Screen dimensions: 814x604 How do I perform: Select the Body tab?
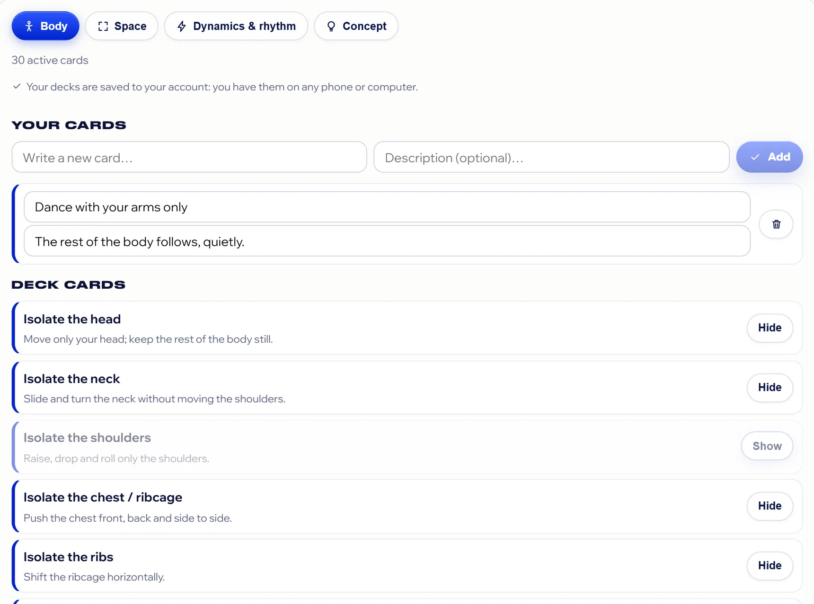pos(45,26)
